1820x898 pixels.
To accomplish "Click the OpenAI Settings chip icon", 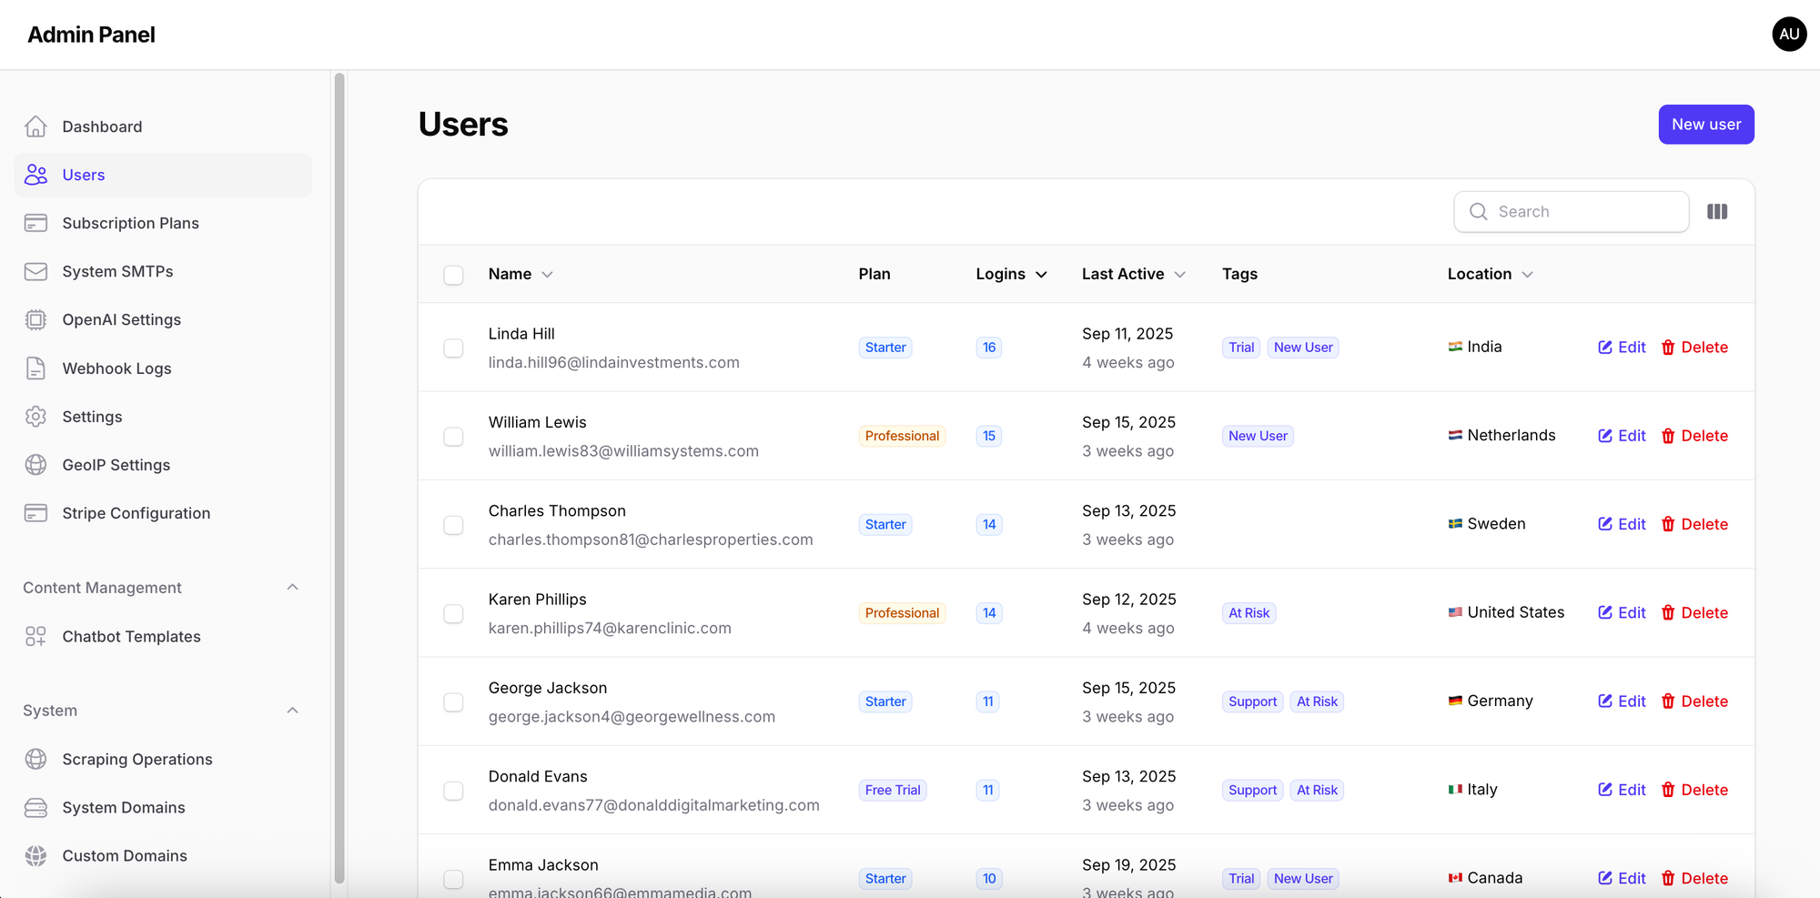I will (x=35, y=320).
